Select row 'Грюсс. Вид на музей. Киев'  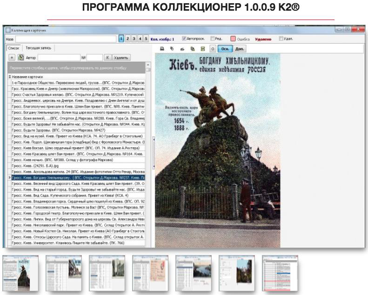(78, 136)
